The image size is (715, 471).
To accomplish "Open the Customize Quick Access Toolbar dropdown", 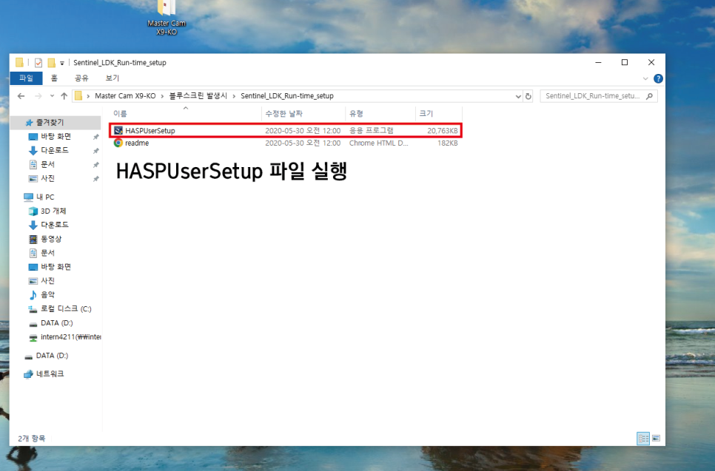I will 62,63.
